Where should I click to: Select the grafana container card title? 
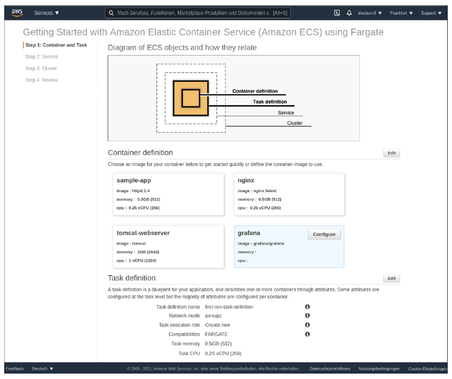249,233
